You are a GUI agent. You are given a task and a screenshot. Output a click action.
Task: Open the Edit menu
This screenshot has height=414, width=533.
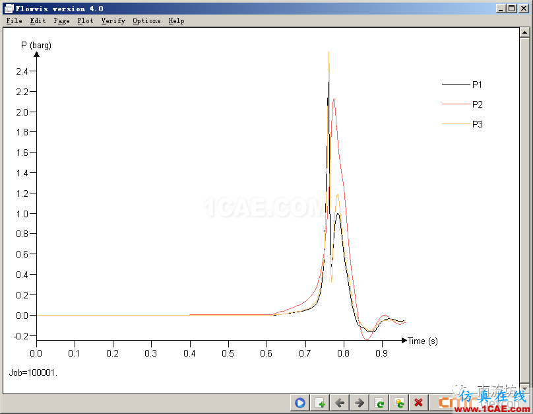(x=38, y=20)
